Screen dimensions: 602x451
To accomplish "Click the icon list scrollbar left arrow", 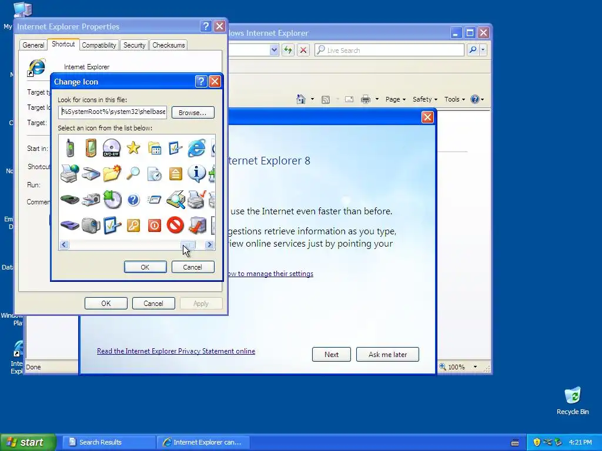I will pyautogui.click(x=64, y=245).
